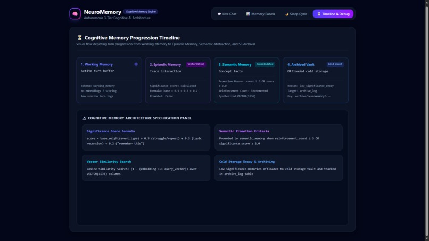429x241 pixels.
Task: Click the Sleep Cycle moon icon
Action: (287, 14)
